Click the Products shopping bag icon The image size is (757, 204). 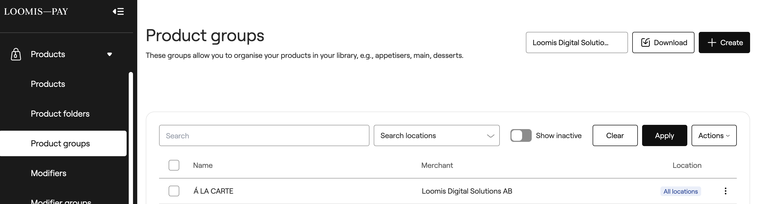(16, 54)
